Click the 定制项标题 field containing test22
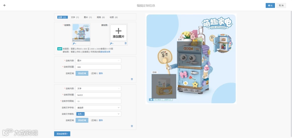Image resolution: width=292 pixels, height=138 pixels. point(98,95)
